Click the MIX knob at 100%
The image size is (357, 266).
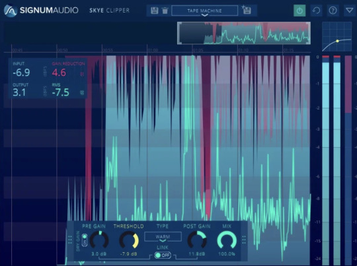(x=227, y=240)
